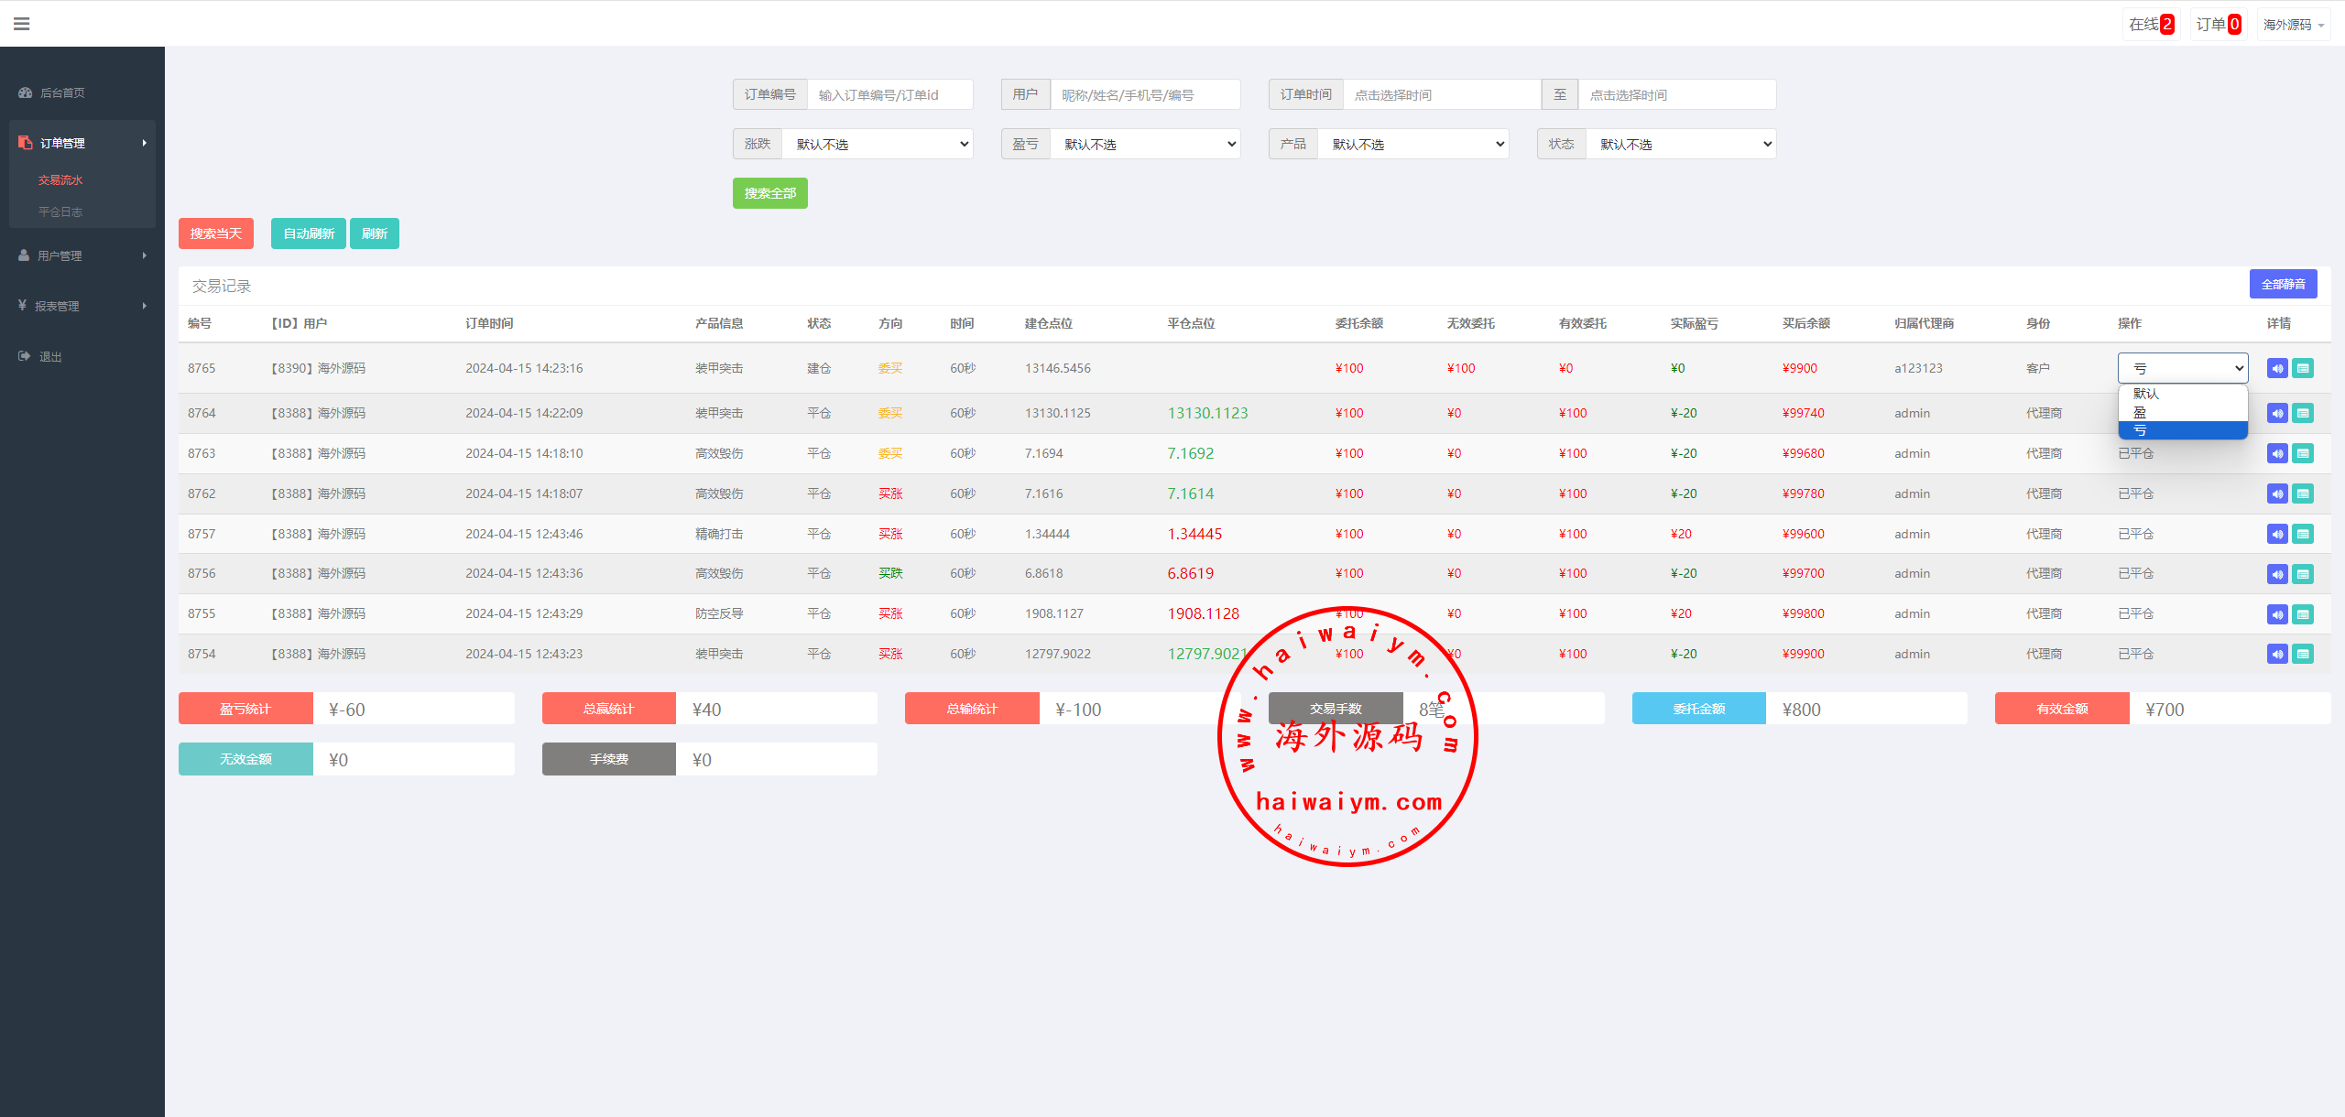
Task: Click the logout icon beside 退出
Action: pos(24,356)
